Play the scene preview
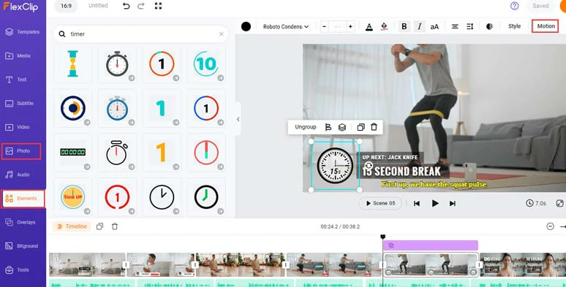The image size is (566, 287). click(x=435, y=203)
